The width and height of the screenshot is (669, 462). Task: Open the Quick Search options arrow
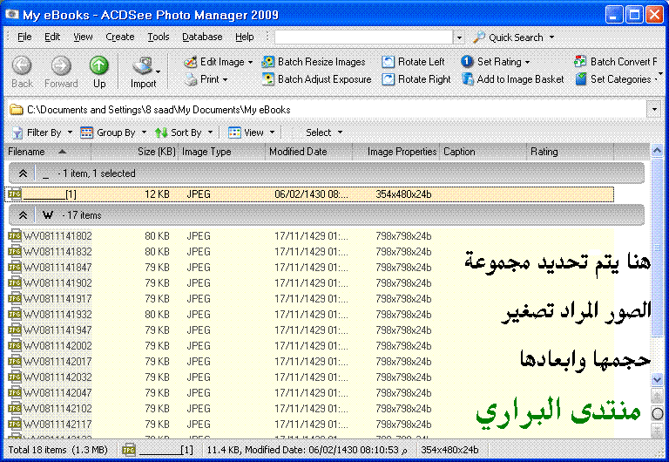551,37
